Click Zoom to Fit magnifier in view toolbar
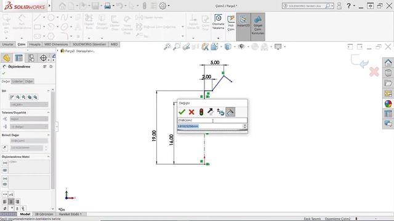Screen dimensions: 394x221 (x=167, y=47)
